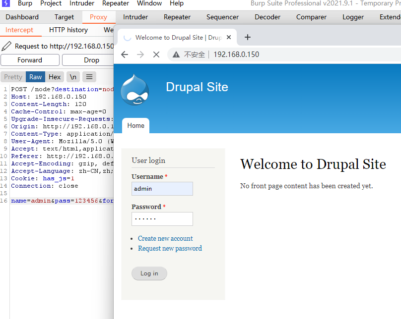401x319 pixels.
Task: Click the Log in button
Action: [x=149, y=273]
